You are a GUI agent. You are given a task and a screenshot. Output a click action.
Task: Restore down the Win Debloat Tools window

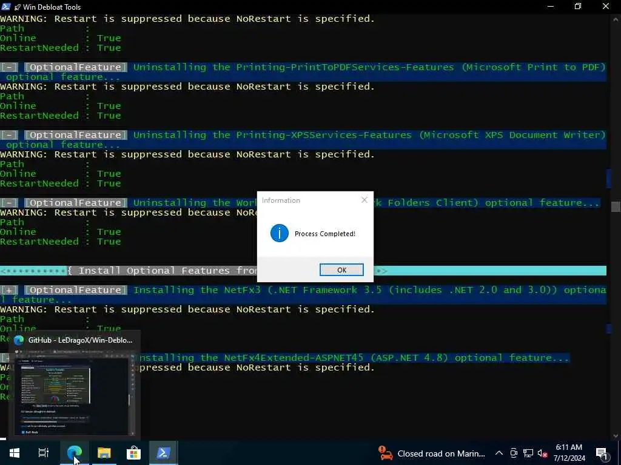[x=578, y=6]
